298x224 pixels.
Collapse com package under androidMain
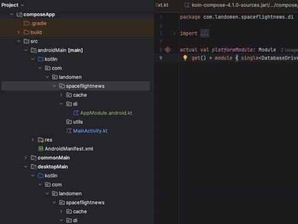(40, 68)
